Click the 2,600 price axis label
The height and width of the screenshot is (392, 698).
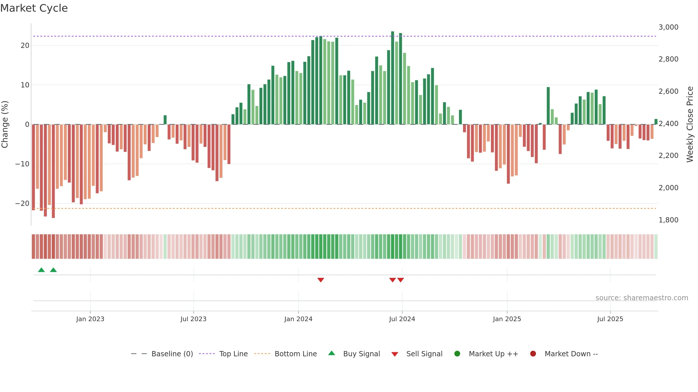point(668,91)
